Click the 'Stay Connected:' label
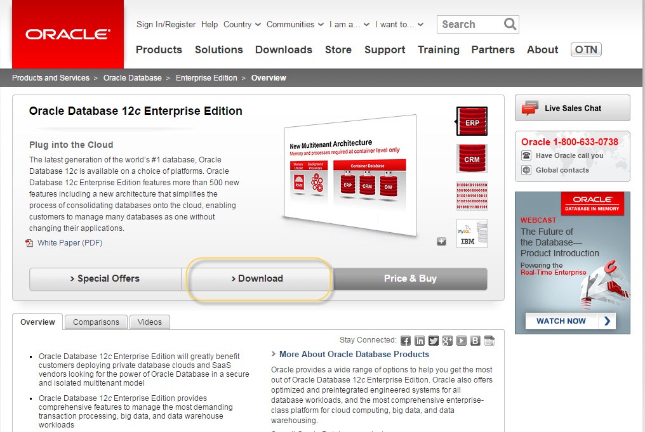Screen dimensions: 645x432 (x=368, y=340)
